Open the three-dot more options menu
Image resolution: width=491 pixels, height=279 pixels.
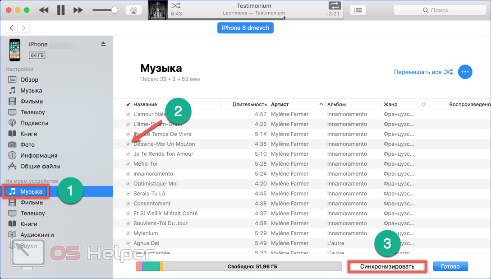click(x=465, y=72)
